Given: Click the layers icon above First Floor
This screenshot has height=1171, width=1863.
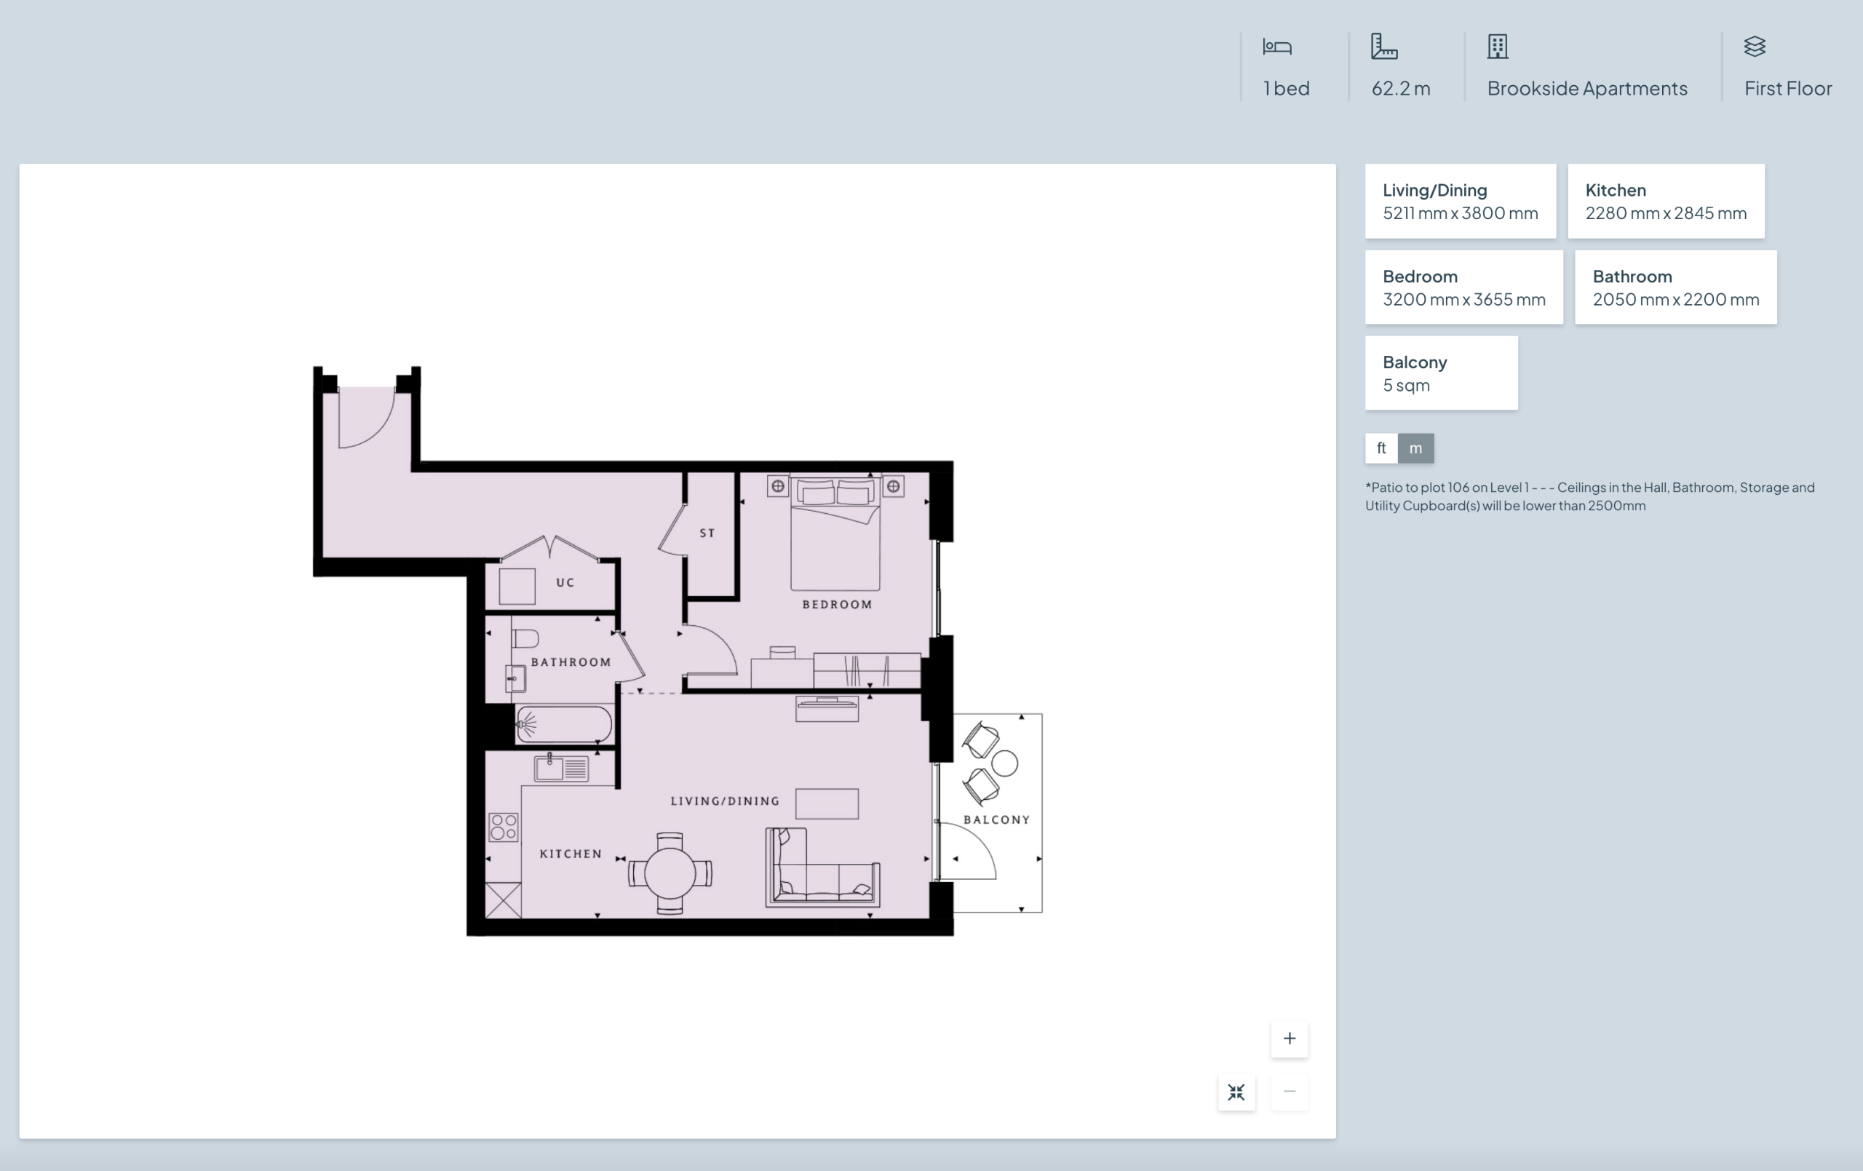Looking at the screenshot, I should pos(1754,47).
